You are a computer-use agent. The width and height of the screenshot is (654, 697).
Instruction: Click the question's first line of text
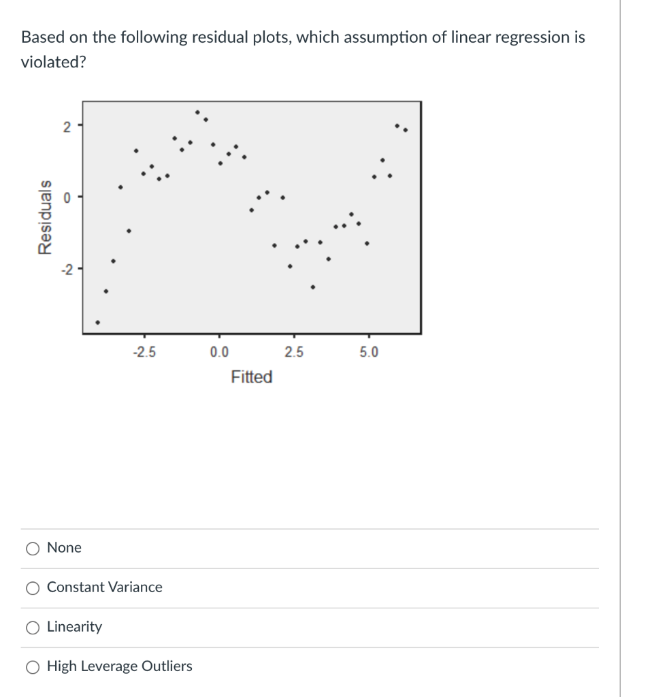click(x=303, y=37)
